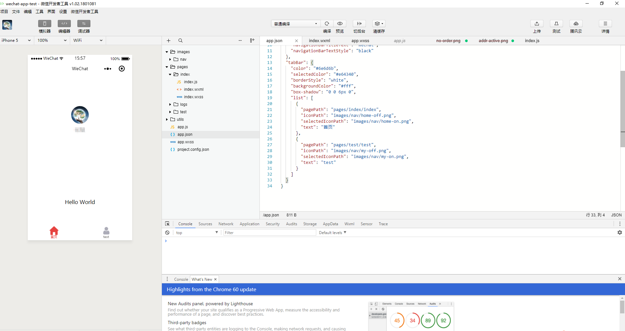Expand the logs folder
Viewport: 625px width, 331px height.
click(x=170, y=104)
